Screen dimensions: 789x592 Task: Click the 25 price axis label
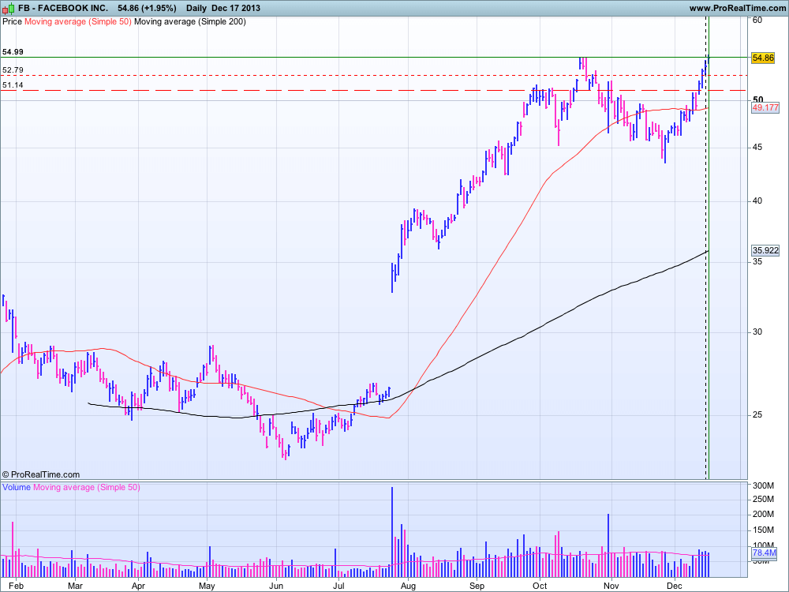point(757,415)
